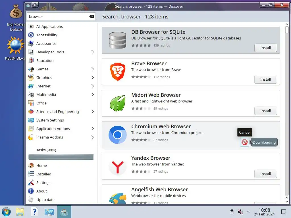Click the results list vertical scrollbar handle

287,30
